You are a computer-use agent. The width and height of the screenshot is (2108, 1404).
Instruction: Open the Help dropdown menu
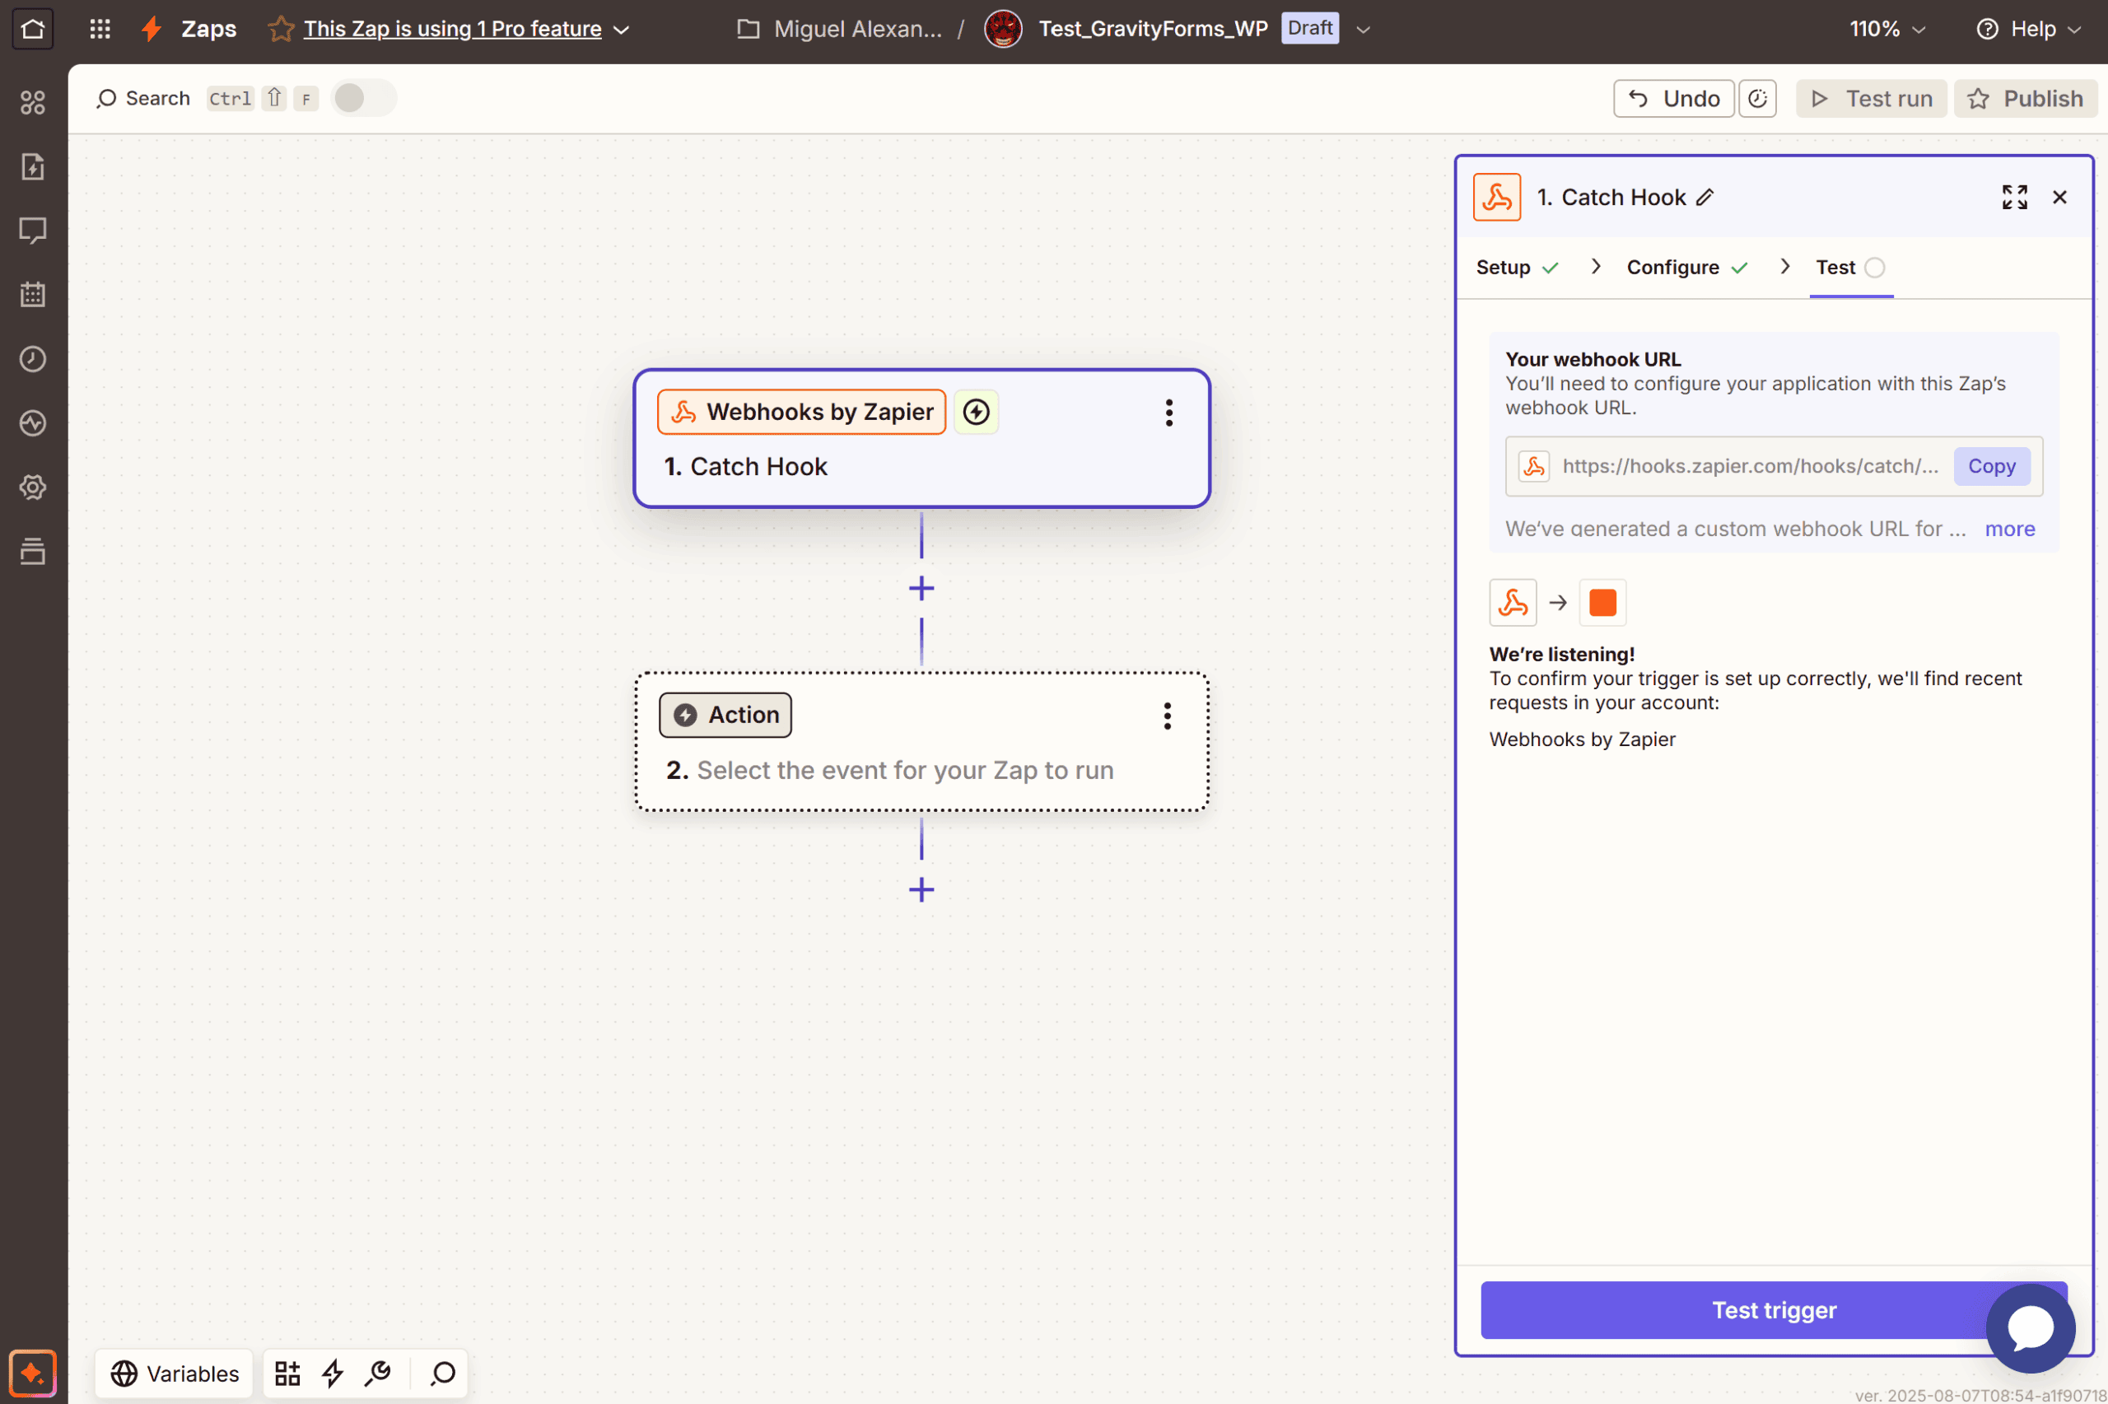tap(2027, 29)
